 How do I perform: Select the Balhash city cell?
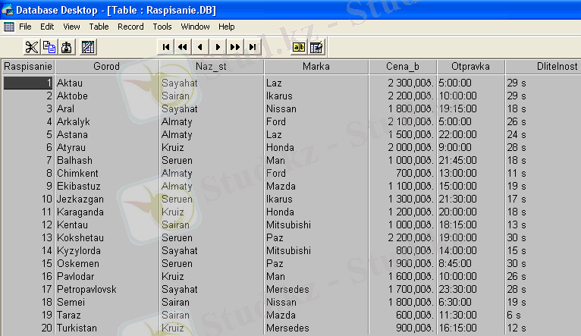(107, 160)
